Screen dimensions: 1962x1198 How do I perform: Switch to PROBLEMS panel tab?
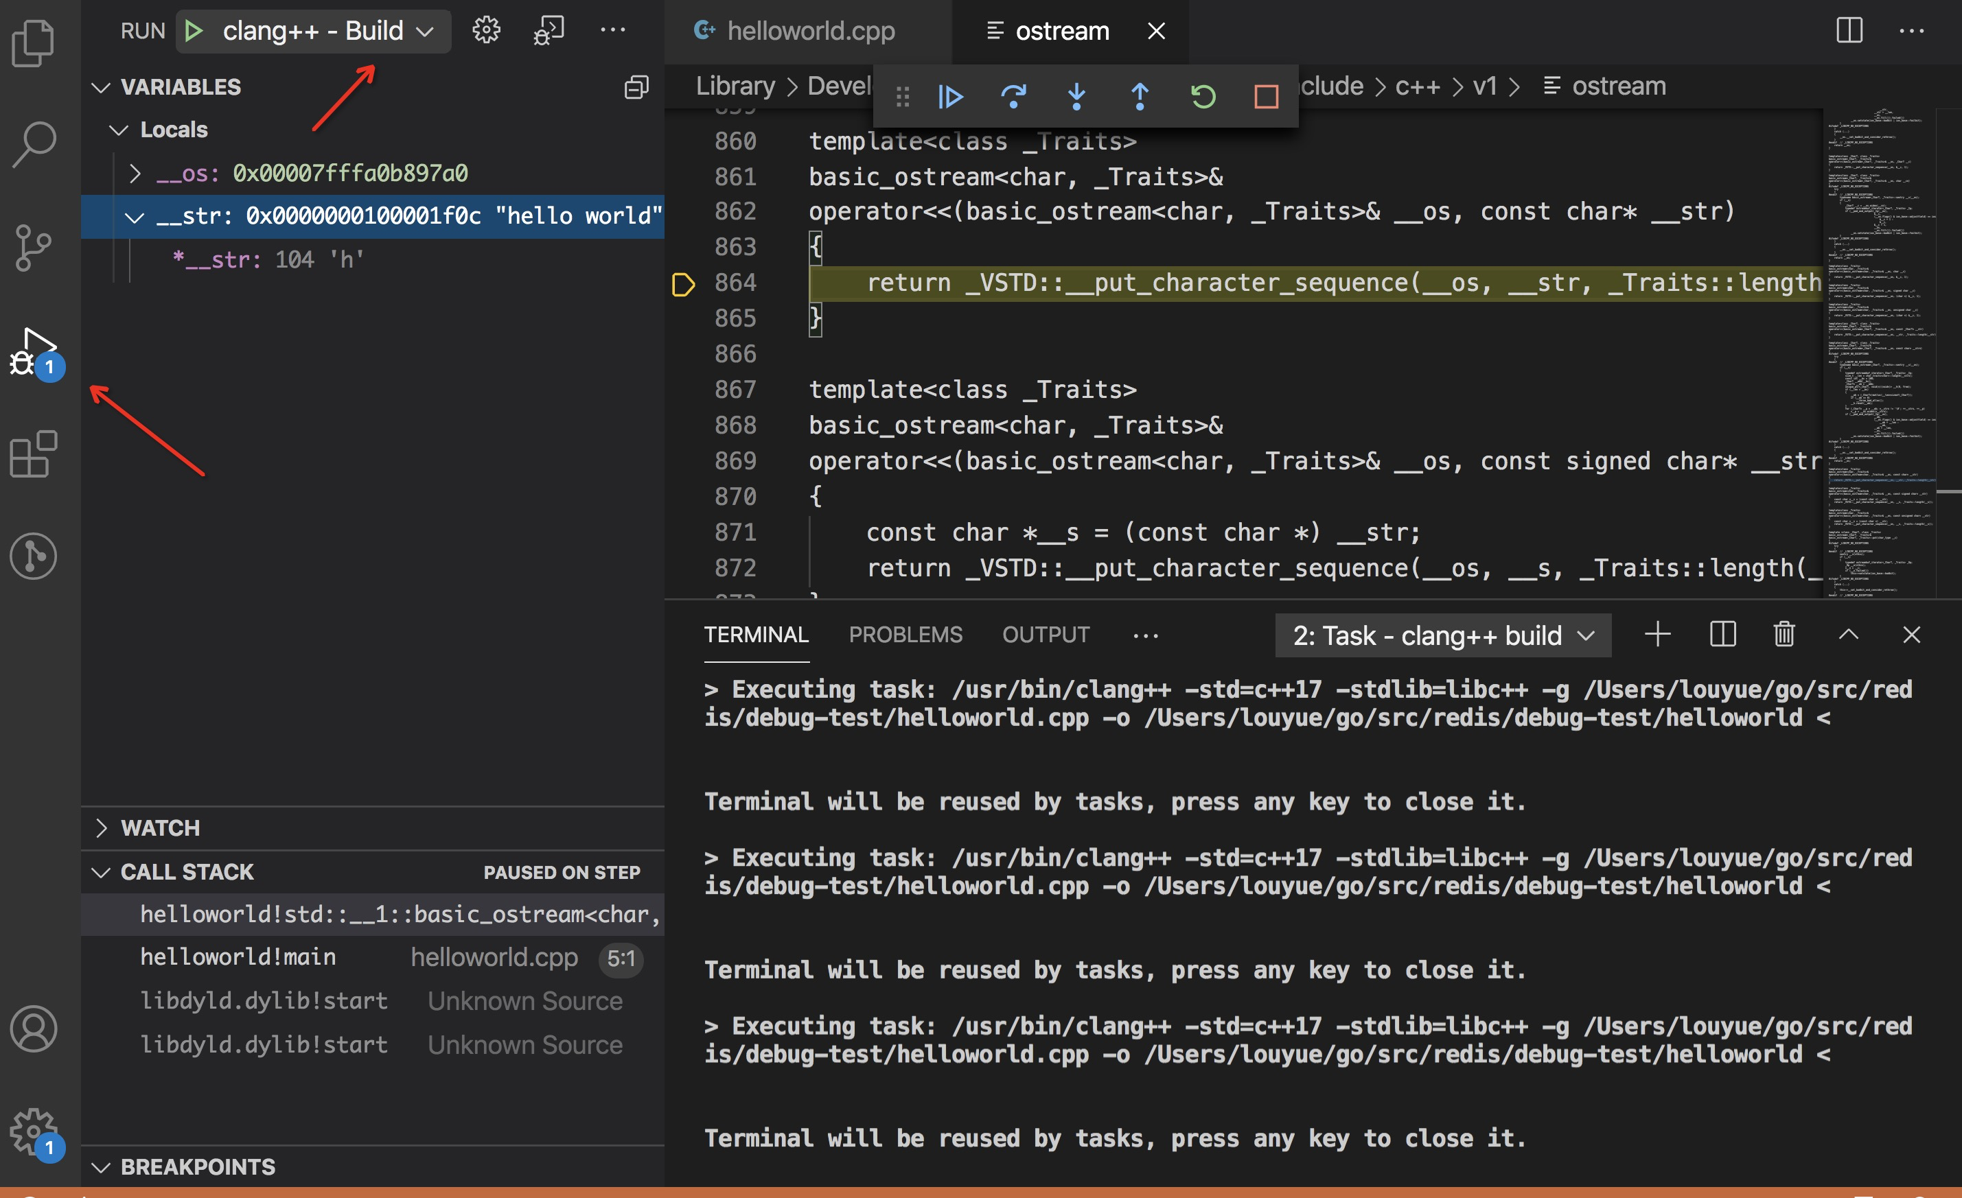(905, 635)
